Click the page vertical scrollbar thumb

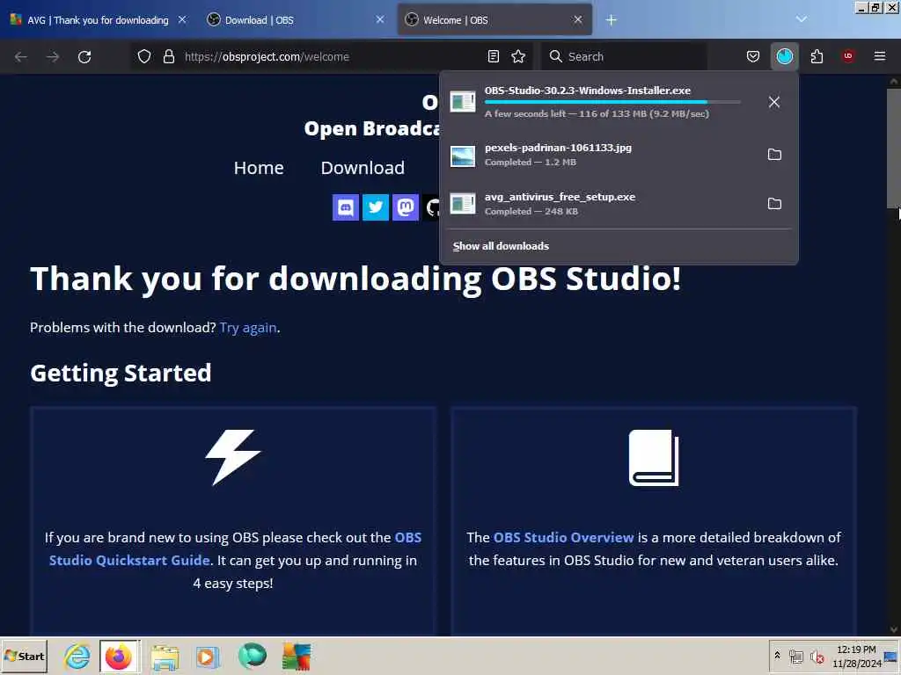coord(894,148)
